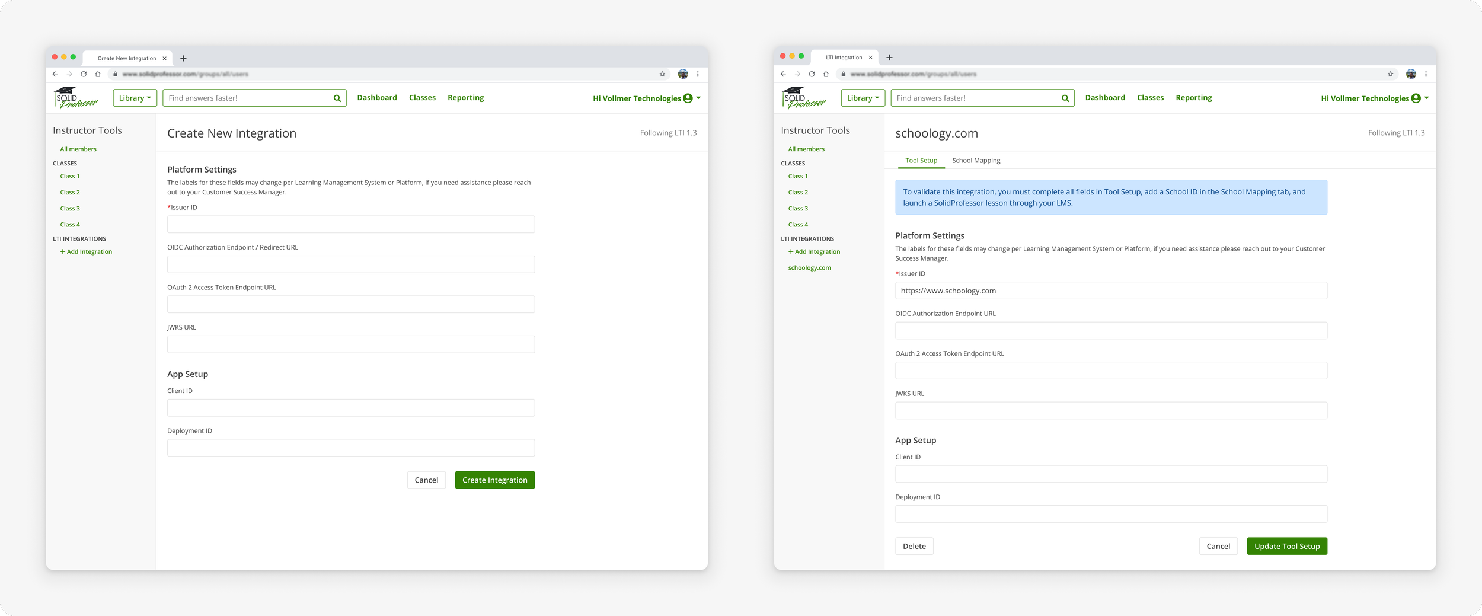
Task: Open browser profile avatar in left window
Action: point(683,74)
